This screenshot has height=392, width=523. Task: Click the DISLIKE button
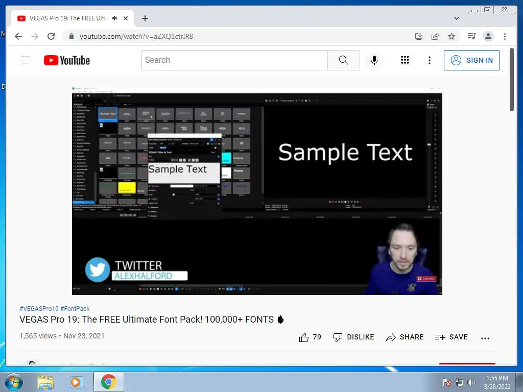(x=353, y=337)
